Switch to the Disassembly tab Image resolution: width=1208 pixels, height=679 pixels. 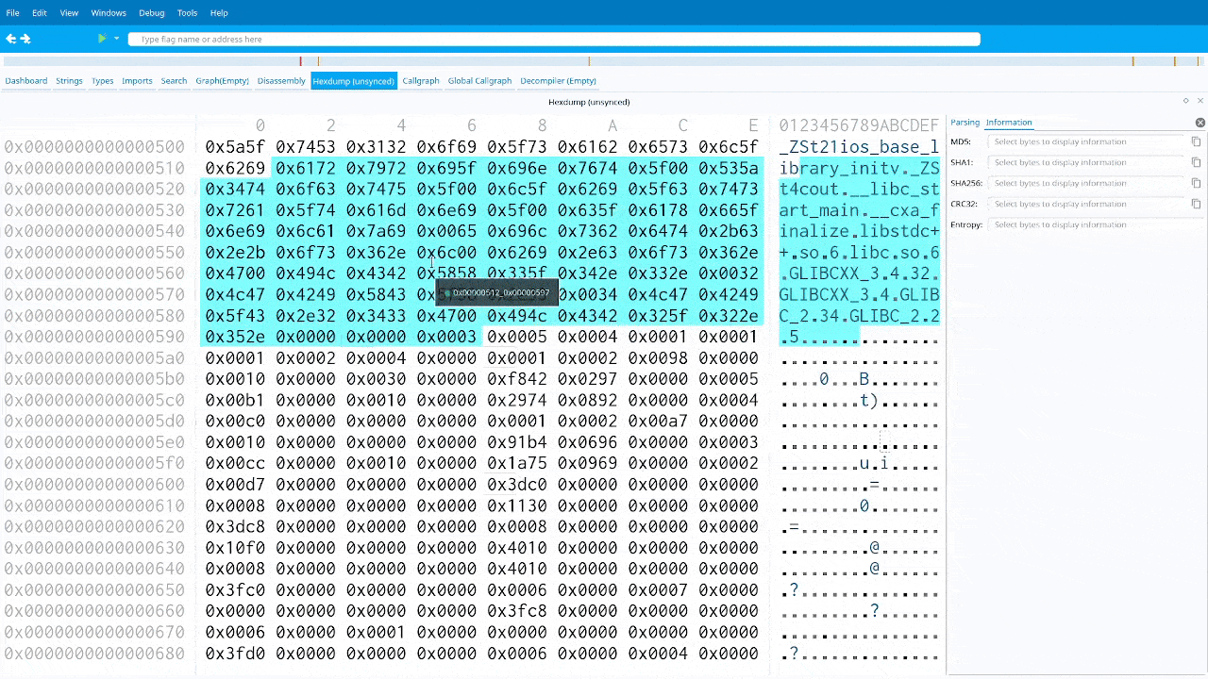pos(281,81)
